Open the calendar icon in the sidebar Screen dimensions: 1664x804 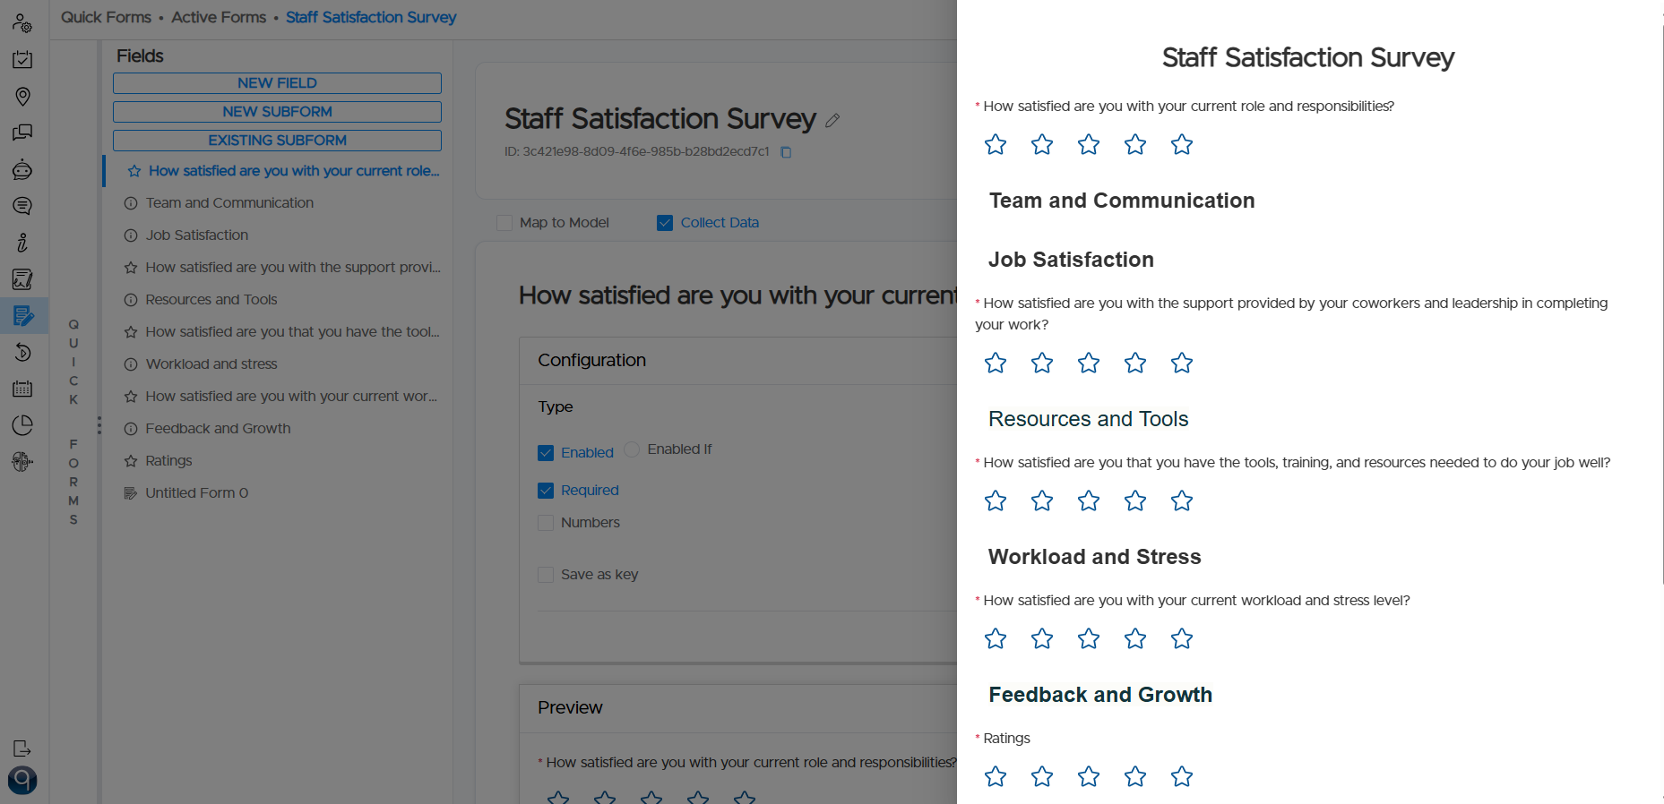22,389
